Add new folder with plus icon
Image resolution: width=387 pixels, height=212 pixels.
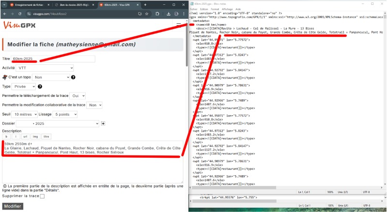pyautogui.click(x=103, y=123)
